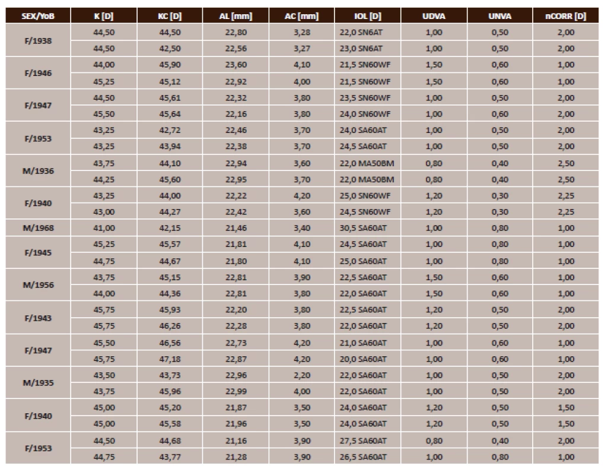Select the K value 44,25
This screenshot has width=611, height=475.
[x=104, y=179]
